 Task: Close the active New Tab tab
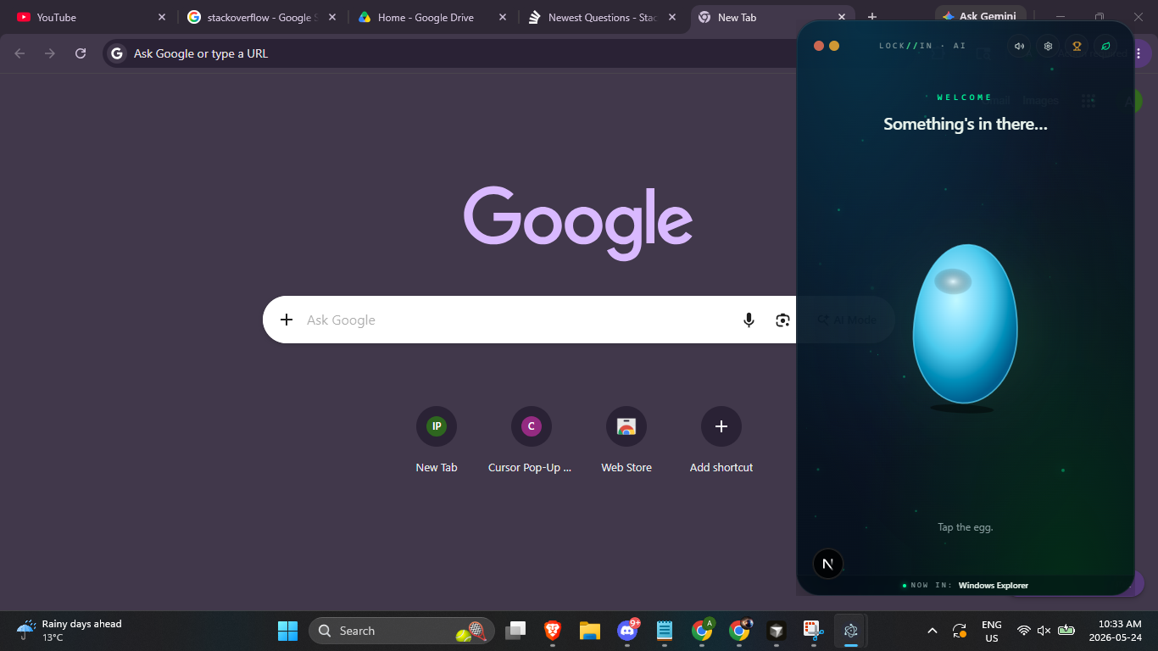(842, 17)
